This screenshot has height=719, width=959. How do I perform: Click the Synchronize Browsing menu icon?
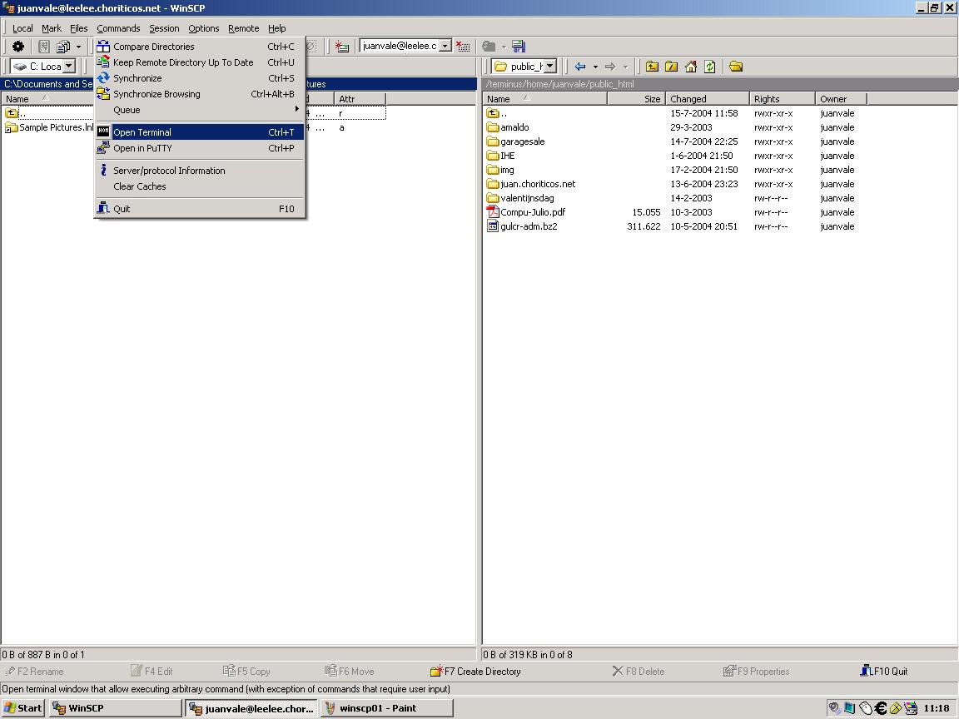click(x=103, y=94)
